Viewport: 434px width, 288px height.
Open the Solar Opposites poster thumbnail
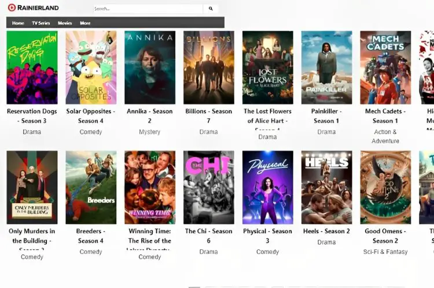[x=91, y=68]
